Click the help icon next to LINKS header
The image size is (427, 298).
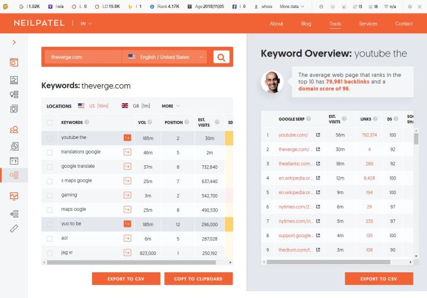(x=375, y=119)
